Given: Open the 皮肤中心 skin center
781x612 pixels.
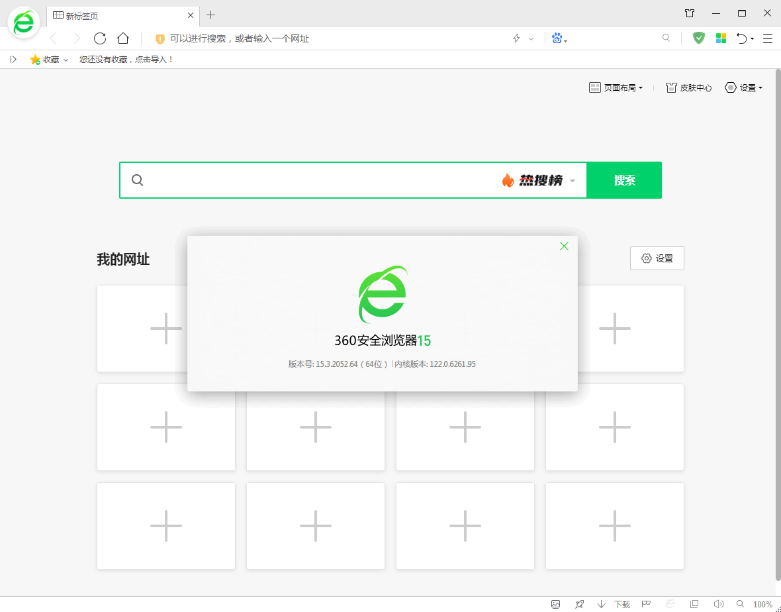Looking at the screenshot, I should [x=689, y=87].
